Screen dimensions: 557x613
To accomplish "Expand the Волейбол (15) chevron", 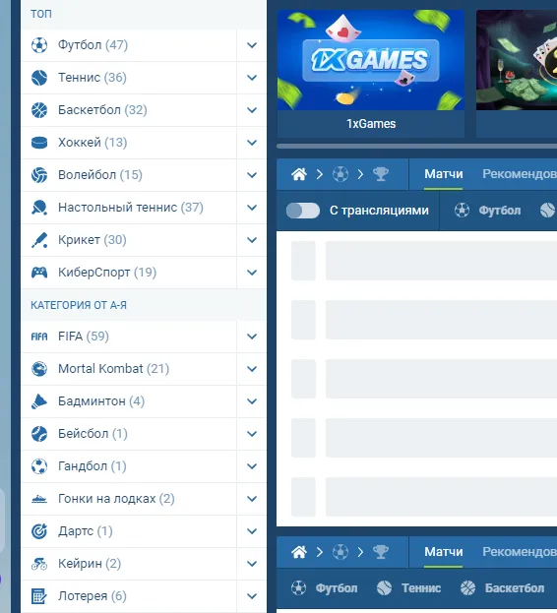I will coord(252,175).
